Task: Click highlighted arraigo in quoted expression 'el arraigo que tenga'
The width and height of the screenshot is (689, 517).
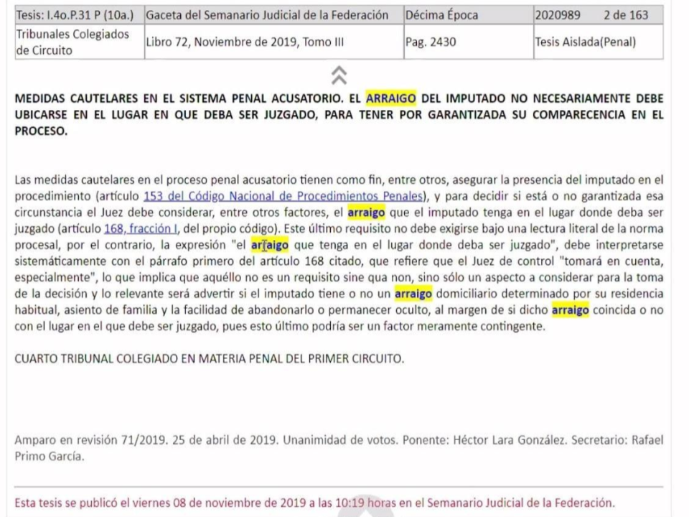Action: pyautogui.click(x=269, y=245)
